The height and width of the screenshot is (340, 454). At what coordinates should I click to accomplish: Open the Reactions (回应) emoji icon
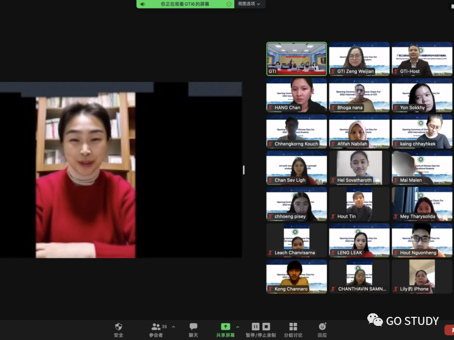click(x=322, y=327)
